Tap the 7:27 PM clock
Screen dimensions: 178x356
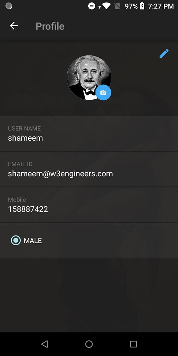coord(161,6)
